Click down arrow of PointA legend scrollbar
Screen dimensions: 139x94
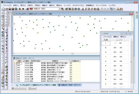tap(131, 87)
